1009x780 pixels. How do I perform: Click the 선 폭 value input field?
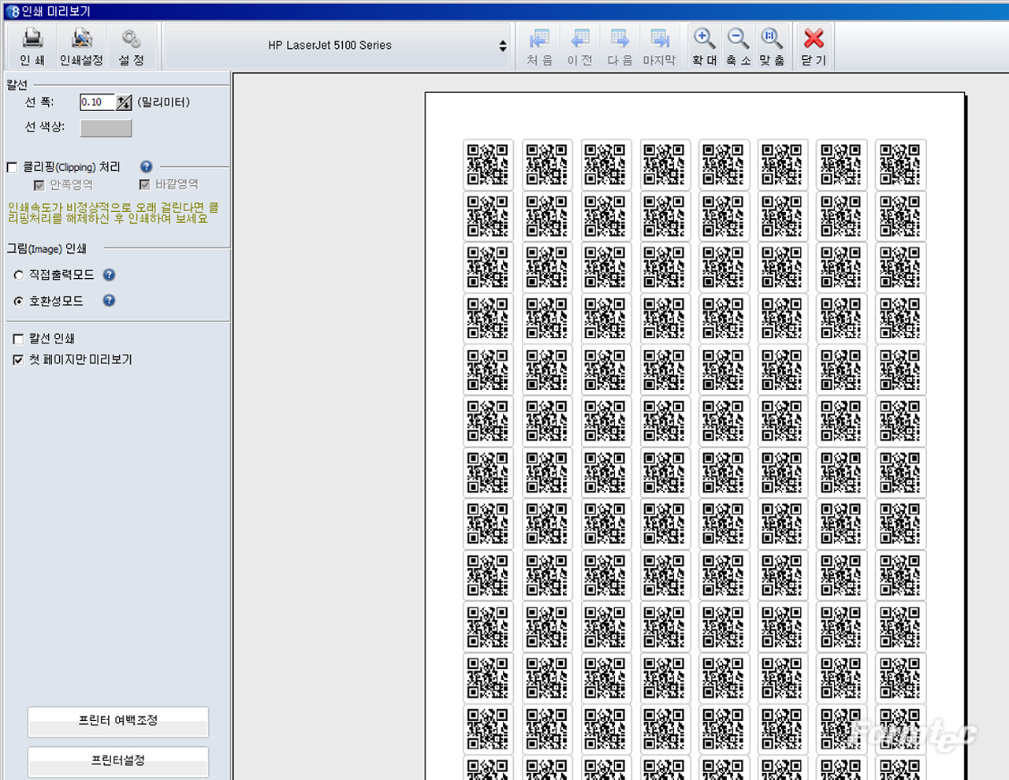coord(98,102)
